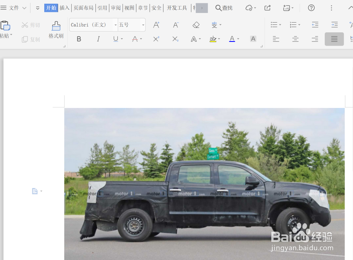Apply yellow text highlight color
The width and height of the screenshot is (353, 260).
213,39
